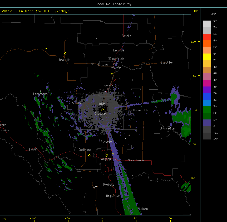
Task: Click the Calgary city label
Action: pos(105,159)
